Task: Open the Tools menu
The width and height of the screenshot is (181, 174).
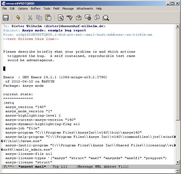Action: (x=47, y=9)
